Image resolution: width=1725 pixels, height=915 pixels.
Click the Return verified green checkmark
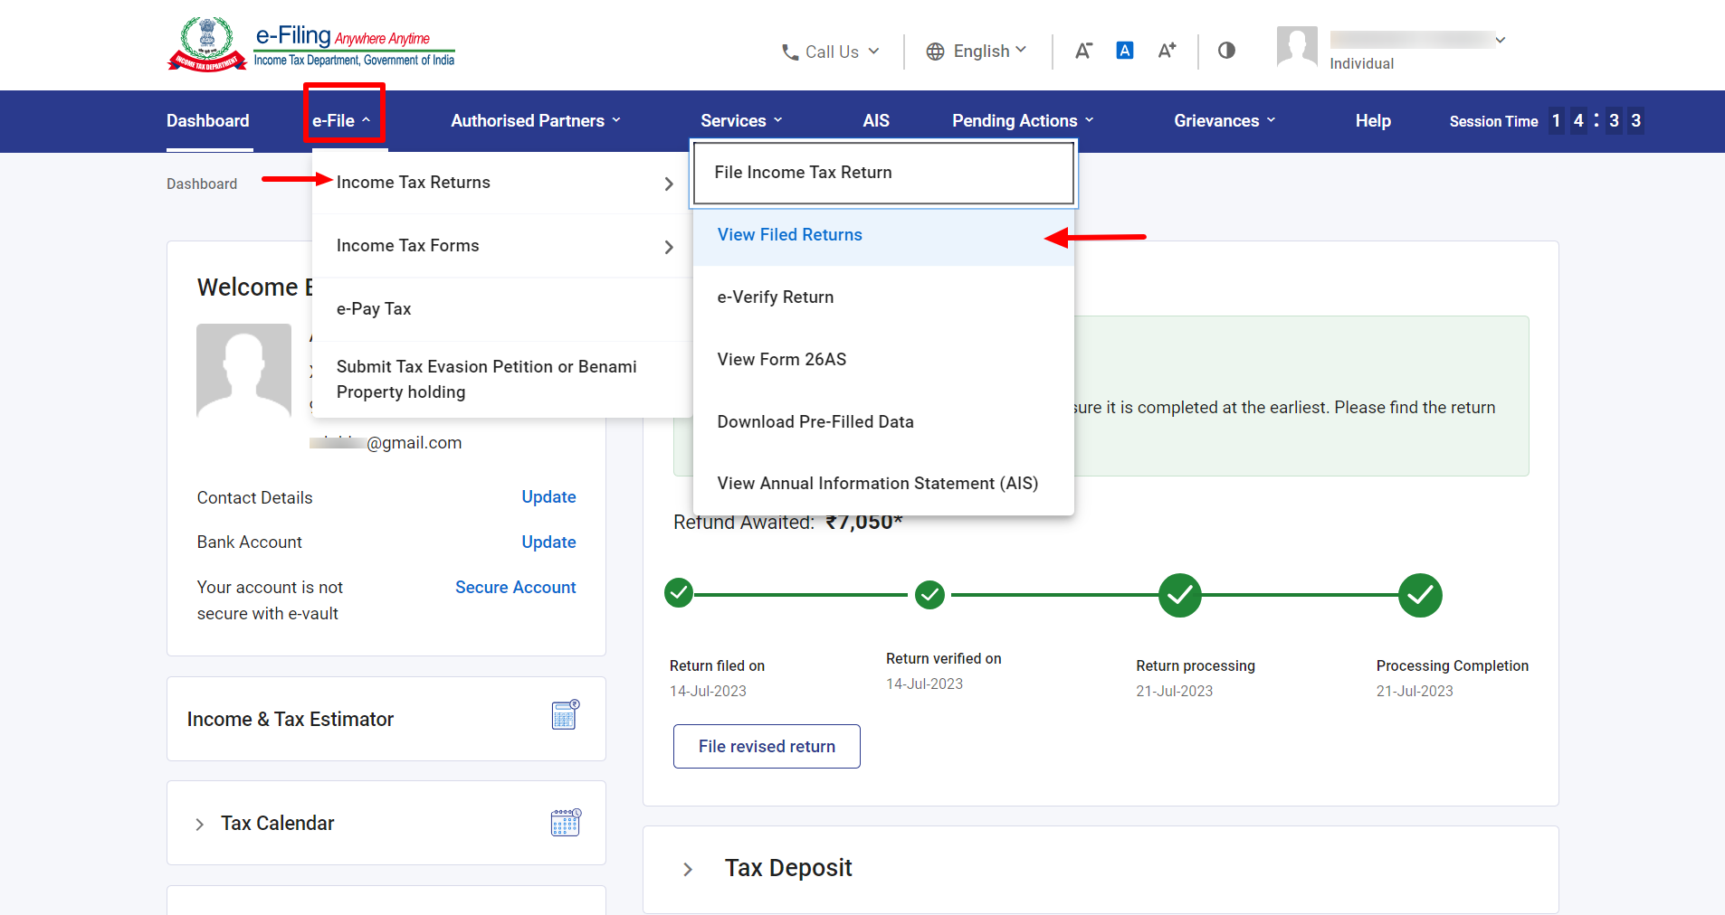click(x=929, y=595)
